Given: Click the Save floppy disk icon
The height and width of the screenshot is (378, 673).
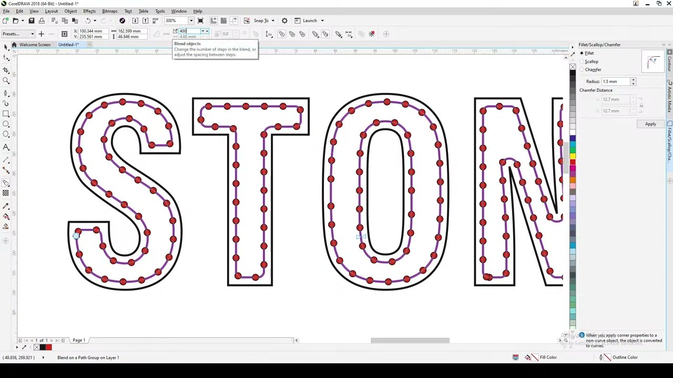Looking at the screenshot, I should (31, 20).
